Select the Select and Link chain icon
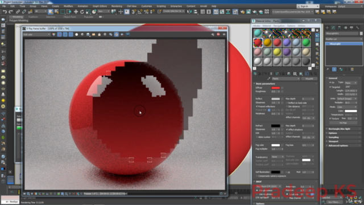Viewport: 364px width, 205px height. coord(18,11)
